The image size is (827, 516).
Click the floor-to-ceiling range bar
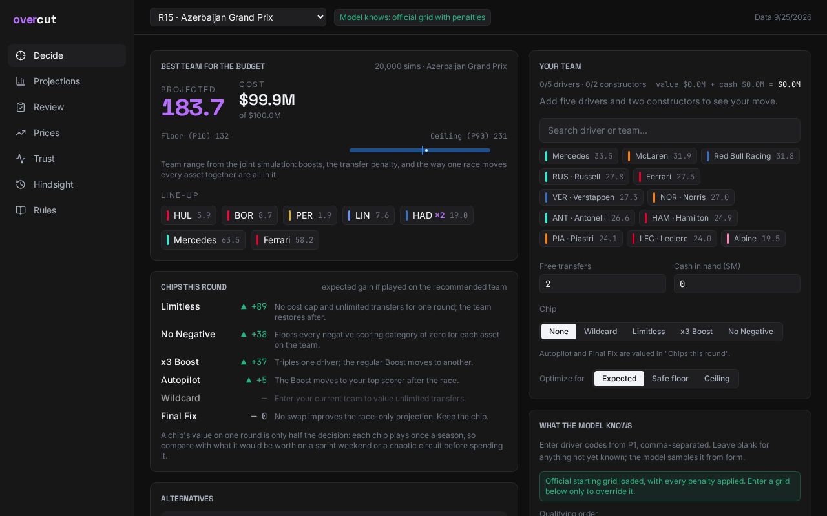click(x=420, y=150)
